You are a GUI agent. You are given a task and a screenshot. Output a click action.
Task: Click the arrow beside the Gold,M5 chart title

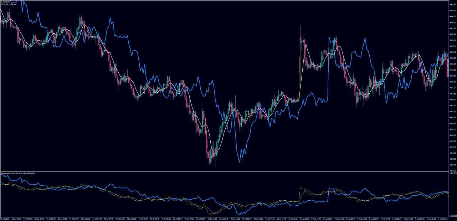(2, 2)
